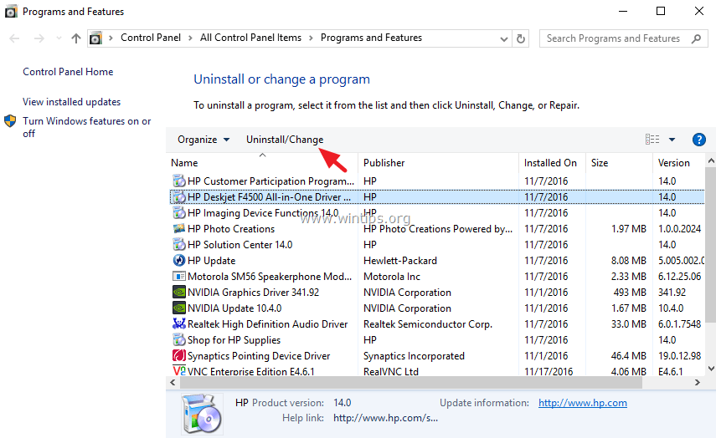Open the http://www.hp.com update link
716x438 pixels.
point(582,403)
